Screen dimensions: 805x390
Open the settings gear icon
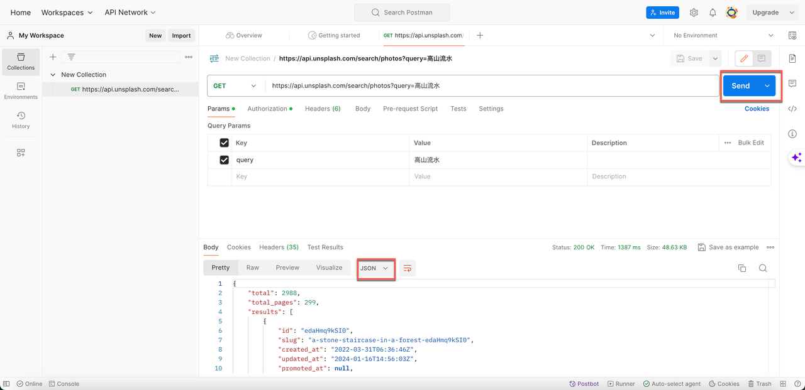point(694,13)
